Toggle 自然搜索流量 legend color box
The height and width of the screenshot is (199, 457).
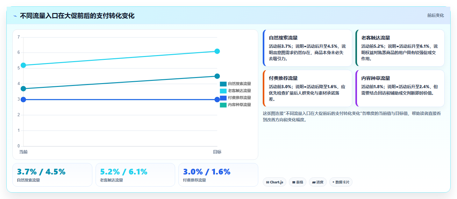pyautogui.click(x=223, y=84)
